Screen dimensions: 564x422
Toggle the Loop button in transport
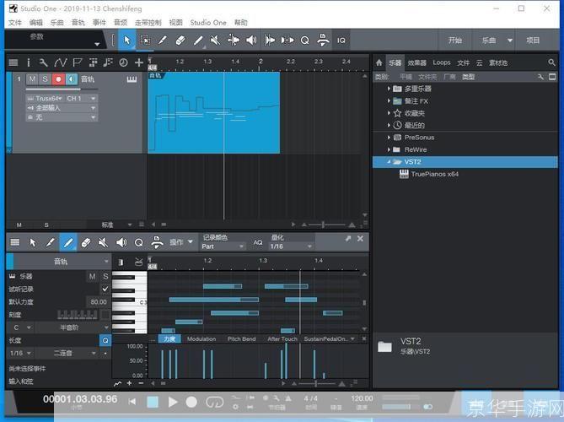point(214,402)
